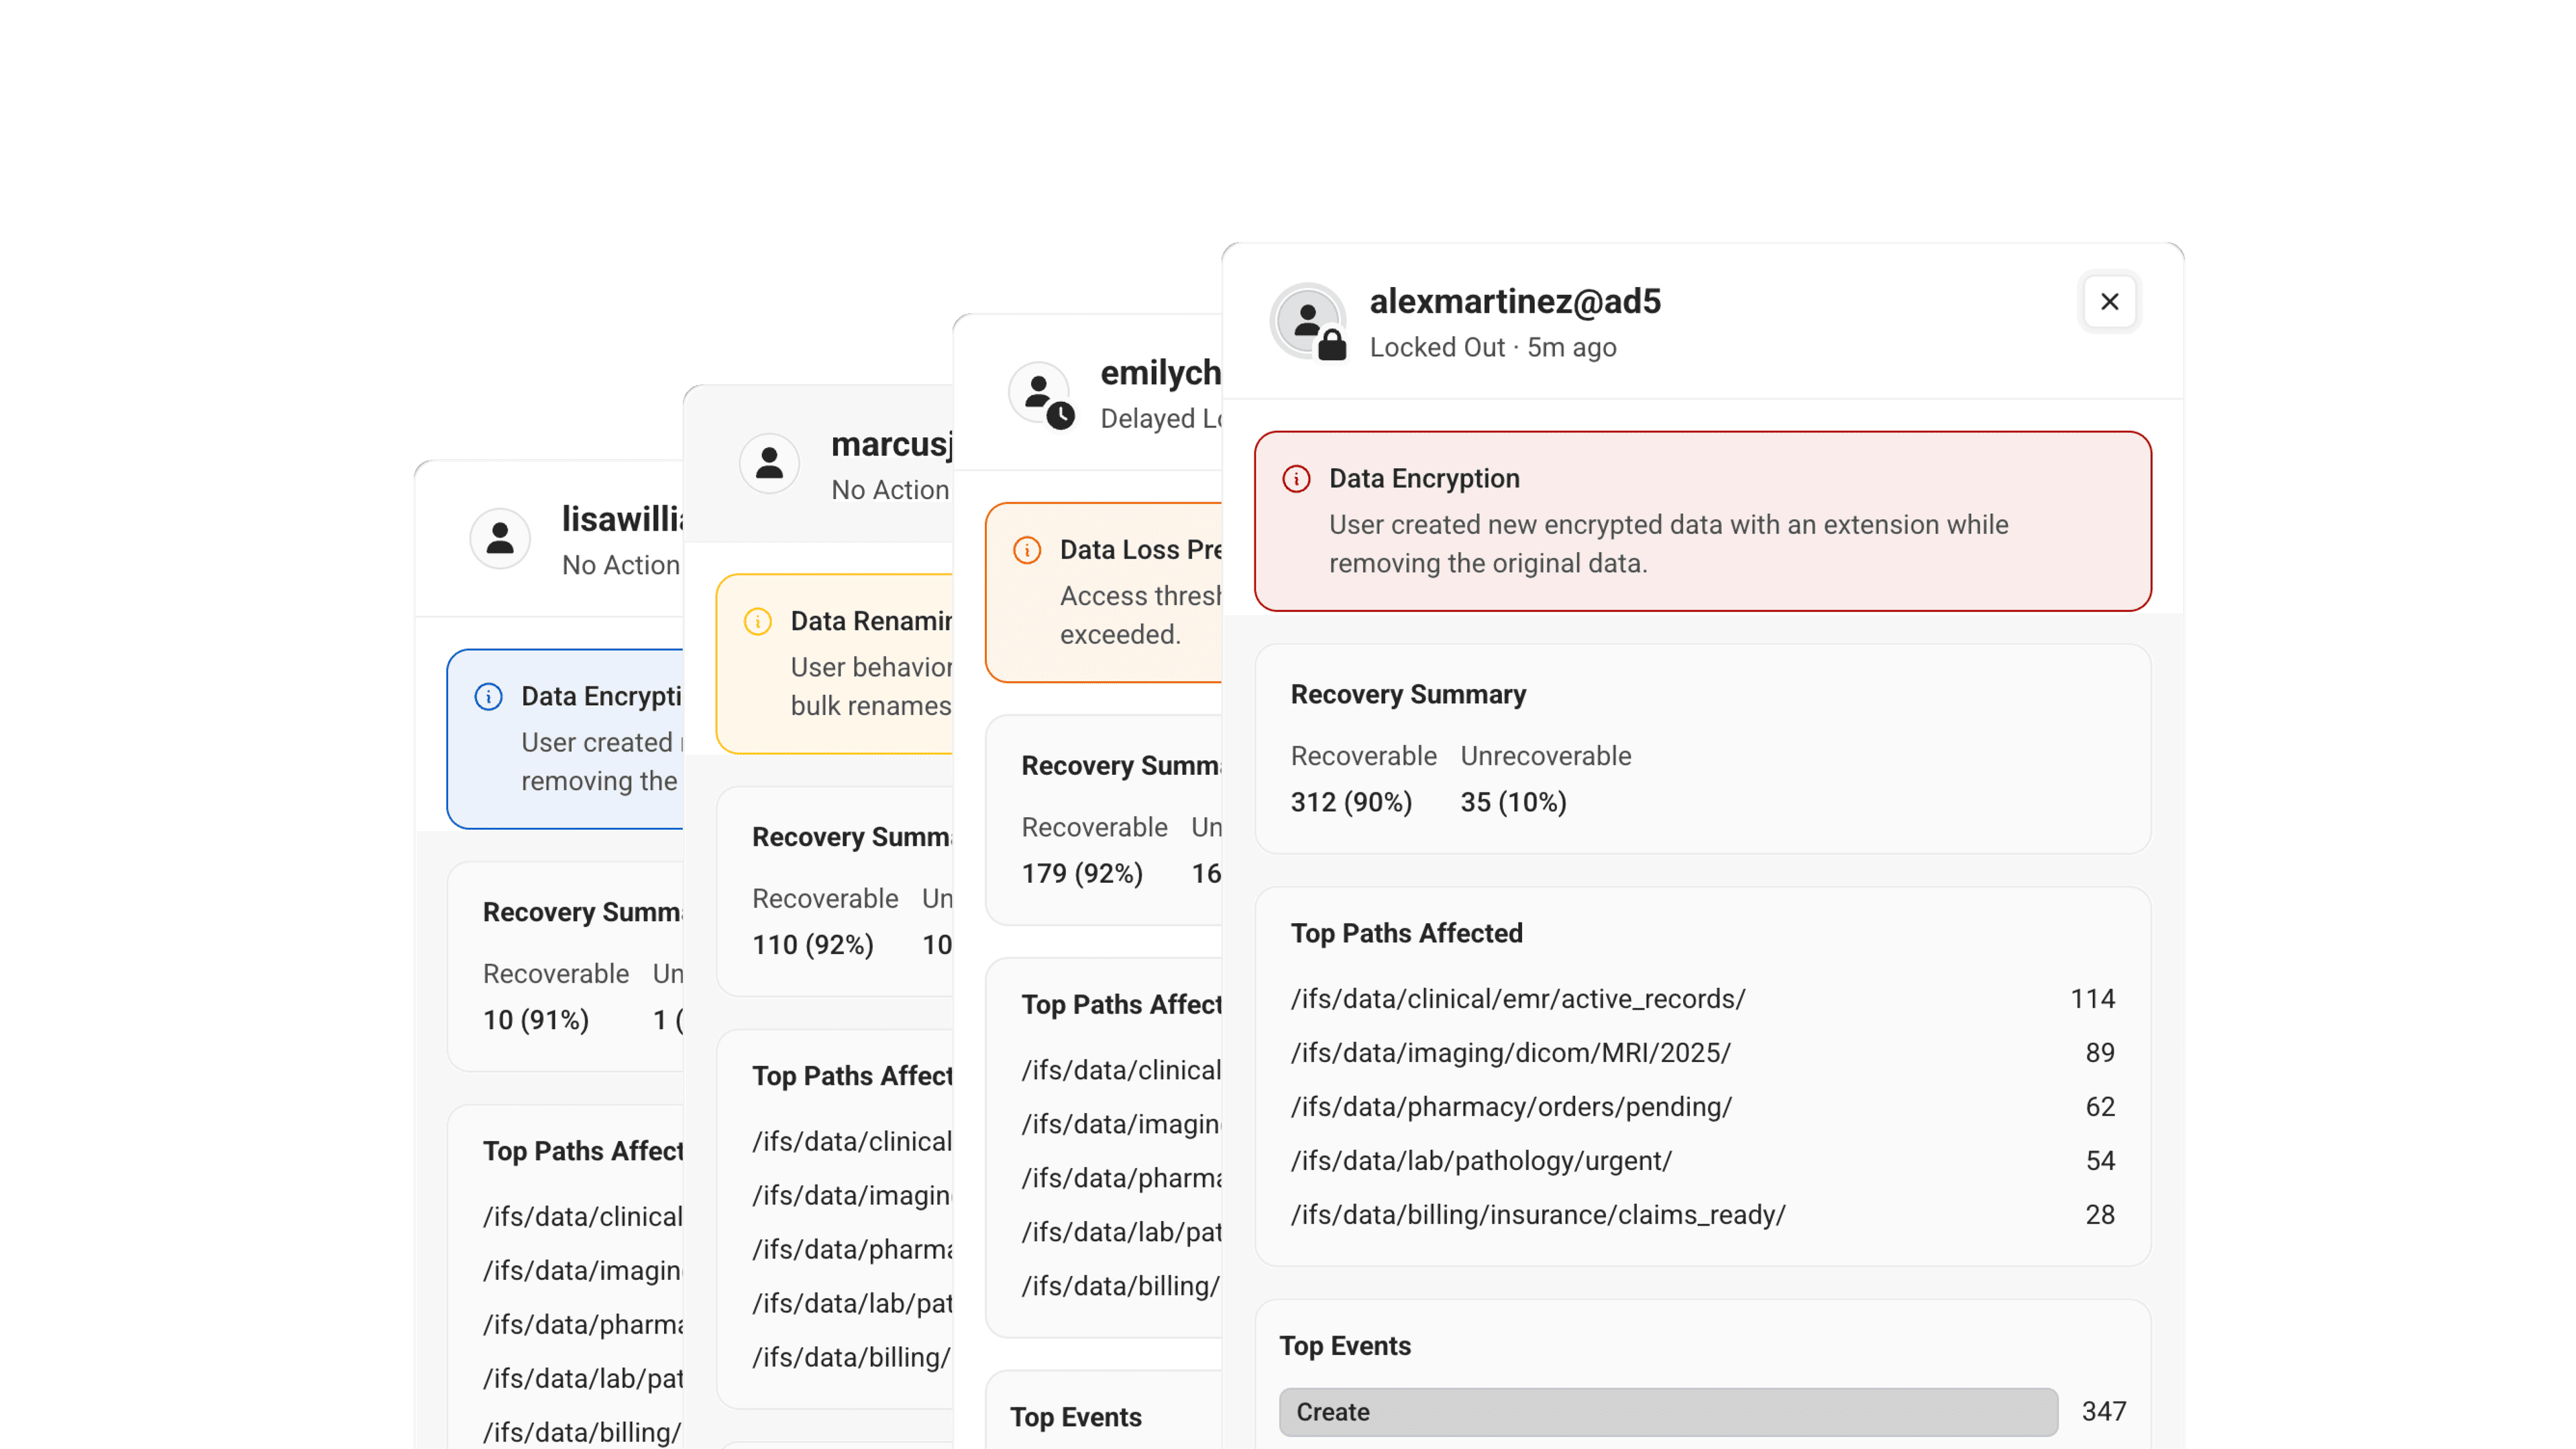Click the 347 Create event count
Screen dimensions: 2576x1449
[2104, 1411]
